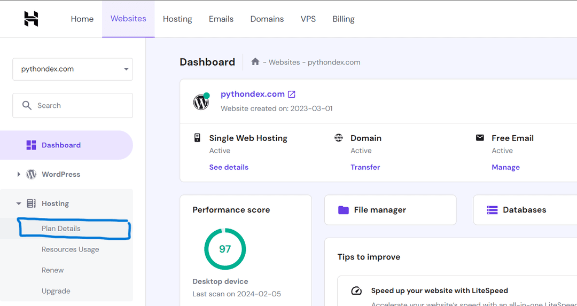Click the LiteSpeed speedometer icon
The height and width of the screenshot is (306, 577).
click(356, 291)
